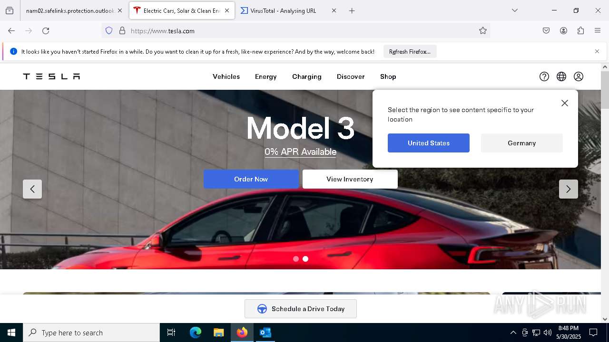
Task: Open the Shop menu
Action: (x=388, y=76)
